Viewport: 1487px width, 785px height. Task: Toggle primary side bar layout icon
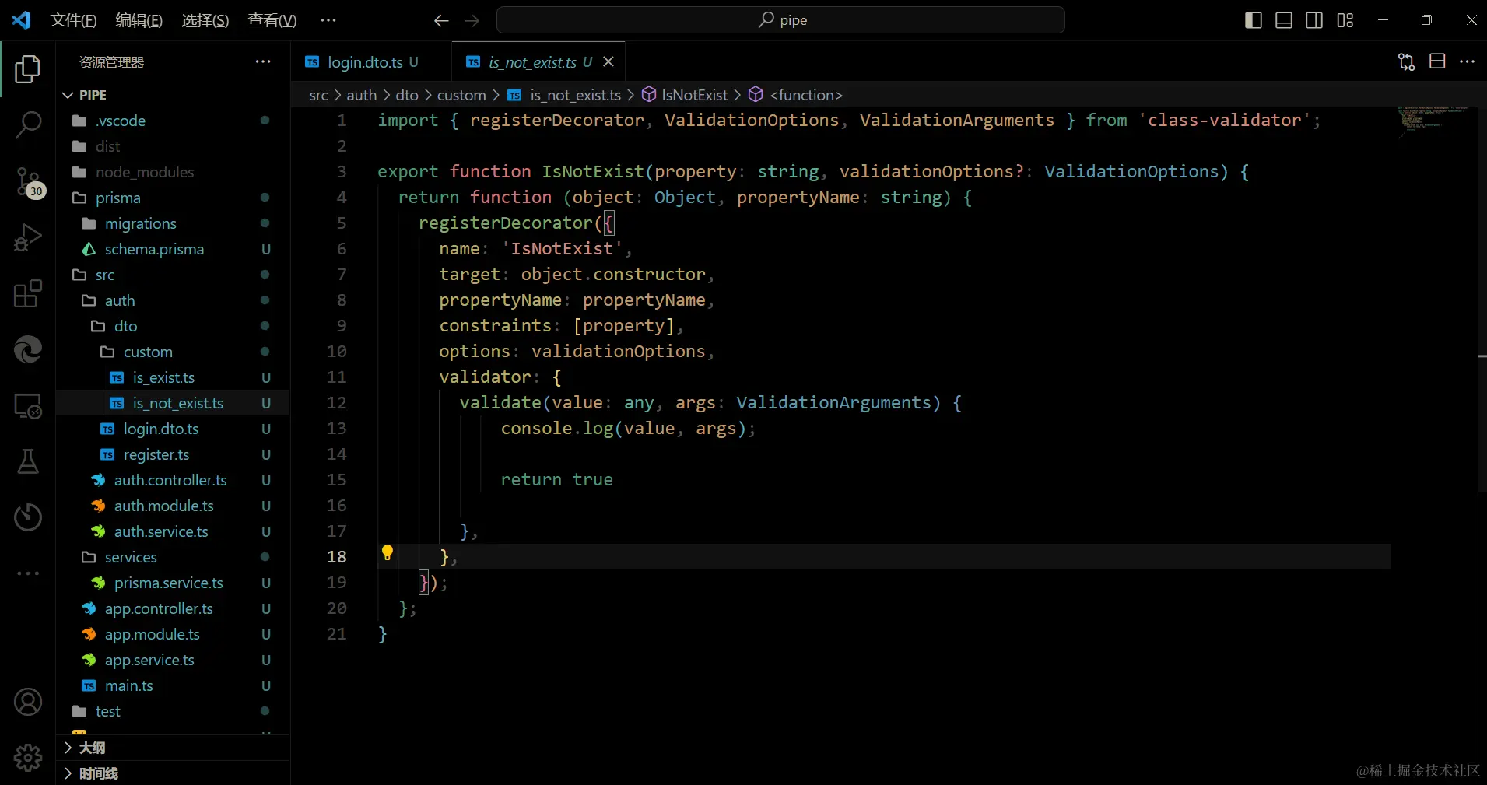click(1254, 20)
